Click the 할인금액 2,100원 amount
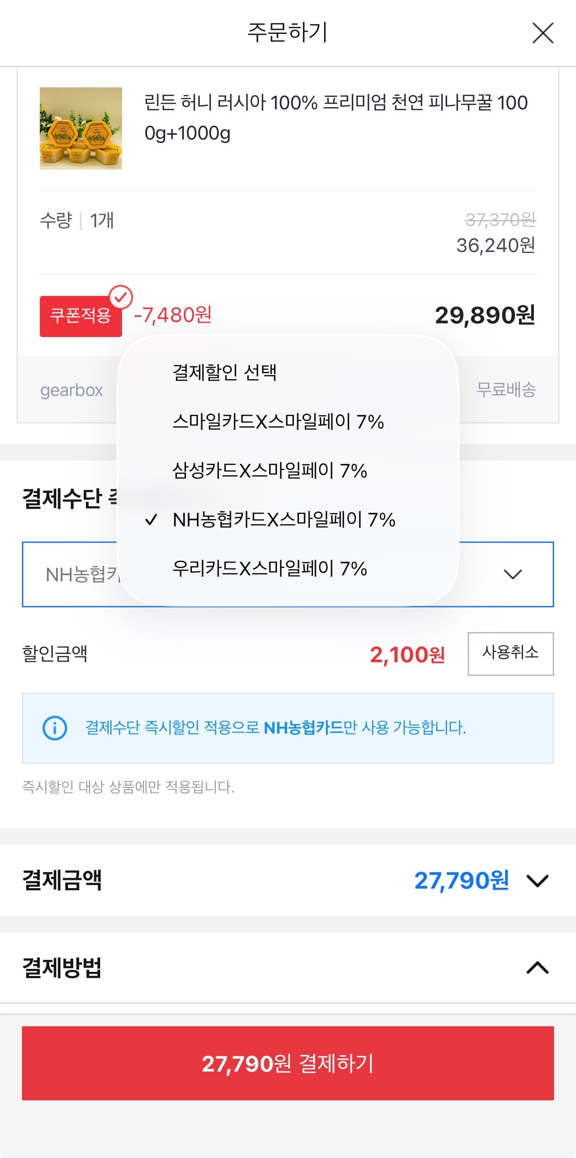This screenshot has width=576, height=1158. [408, 655]
